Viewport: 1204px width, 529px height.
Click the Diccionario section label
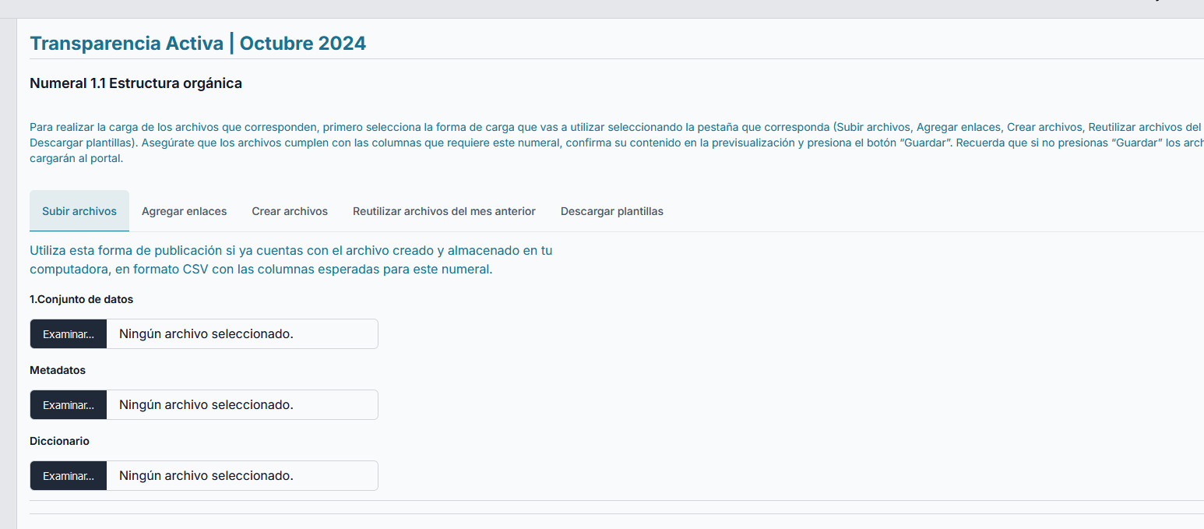click(x=60, y=441)
